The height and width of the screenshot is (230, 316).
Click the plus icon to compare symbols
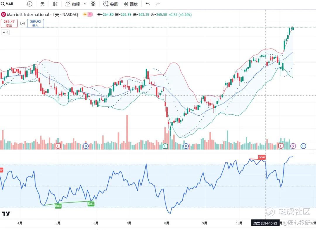(30, 4)
